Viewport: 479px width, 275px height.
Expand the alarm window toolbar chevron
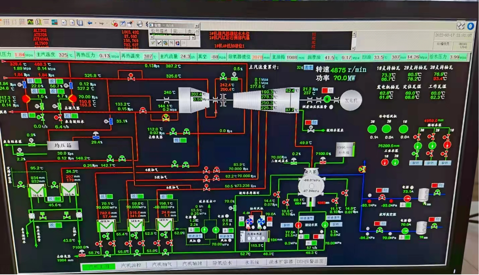(x=184, y=43)
